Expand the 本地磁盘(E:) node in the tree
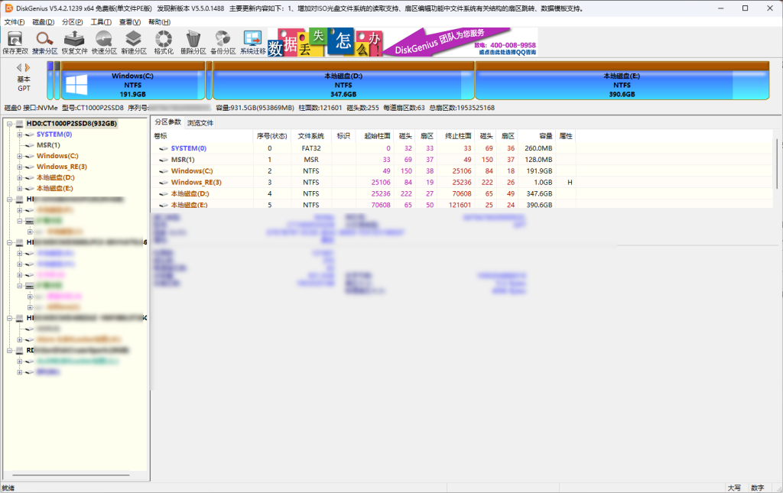This screenshot has width=783, height=493. coord(19,189)
